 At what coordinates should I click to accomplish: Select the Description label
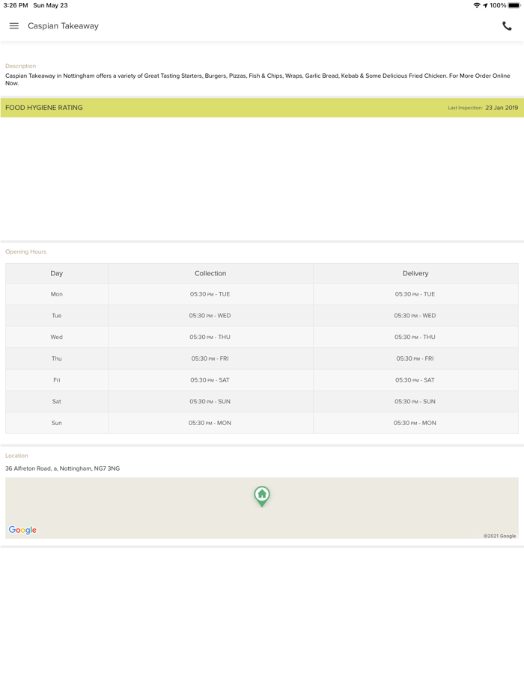(x=20, y=66)
